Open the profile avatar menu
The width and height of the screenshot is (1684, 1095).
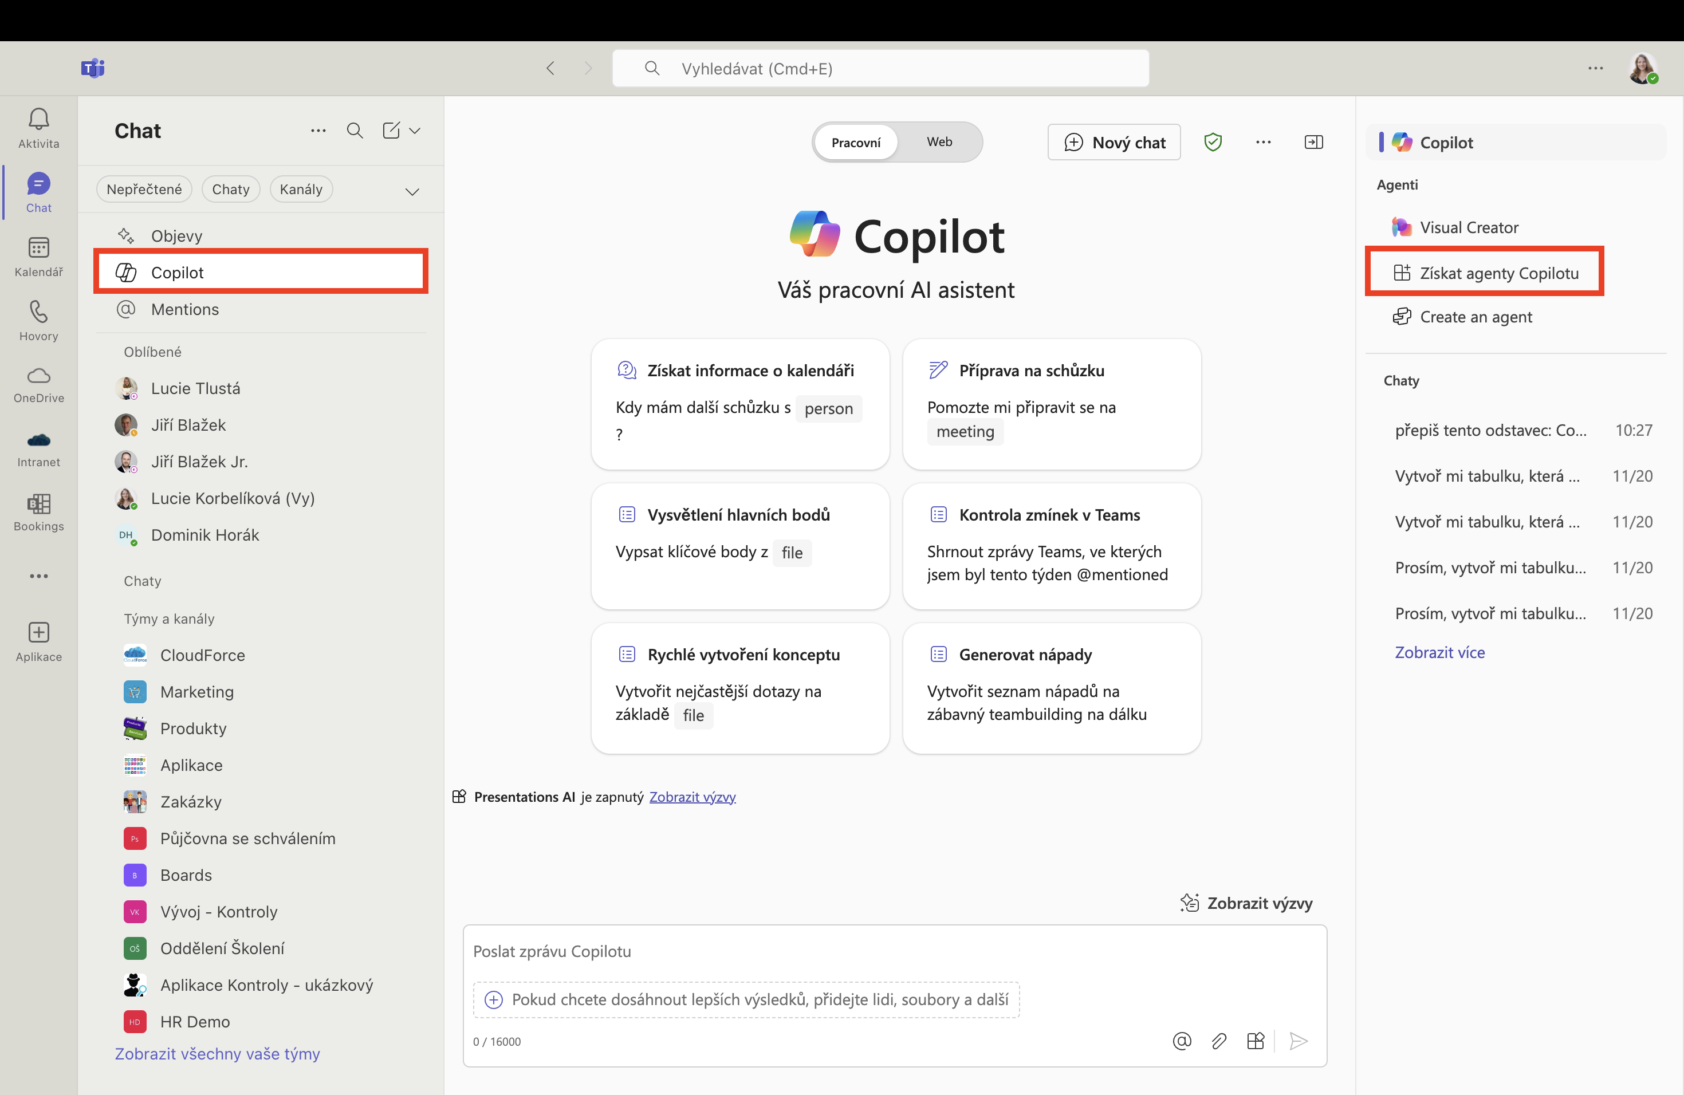tap(1642, 69)
